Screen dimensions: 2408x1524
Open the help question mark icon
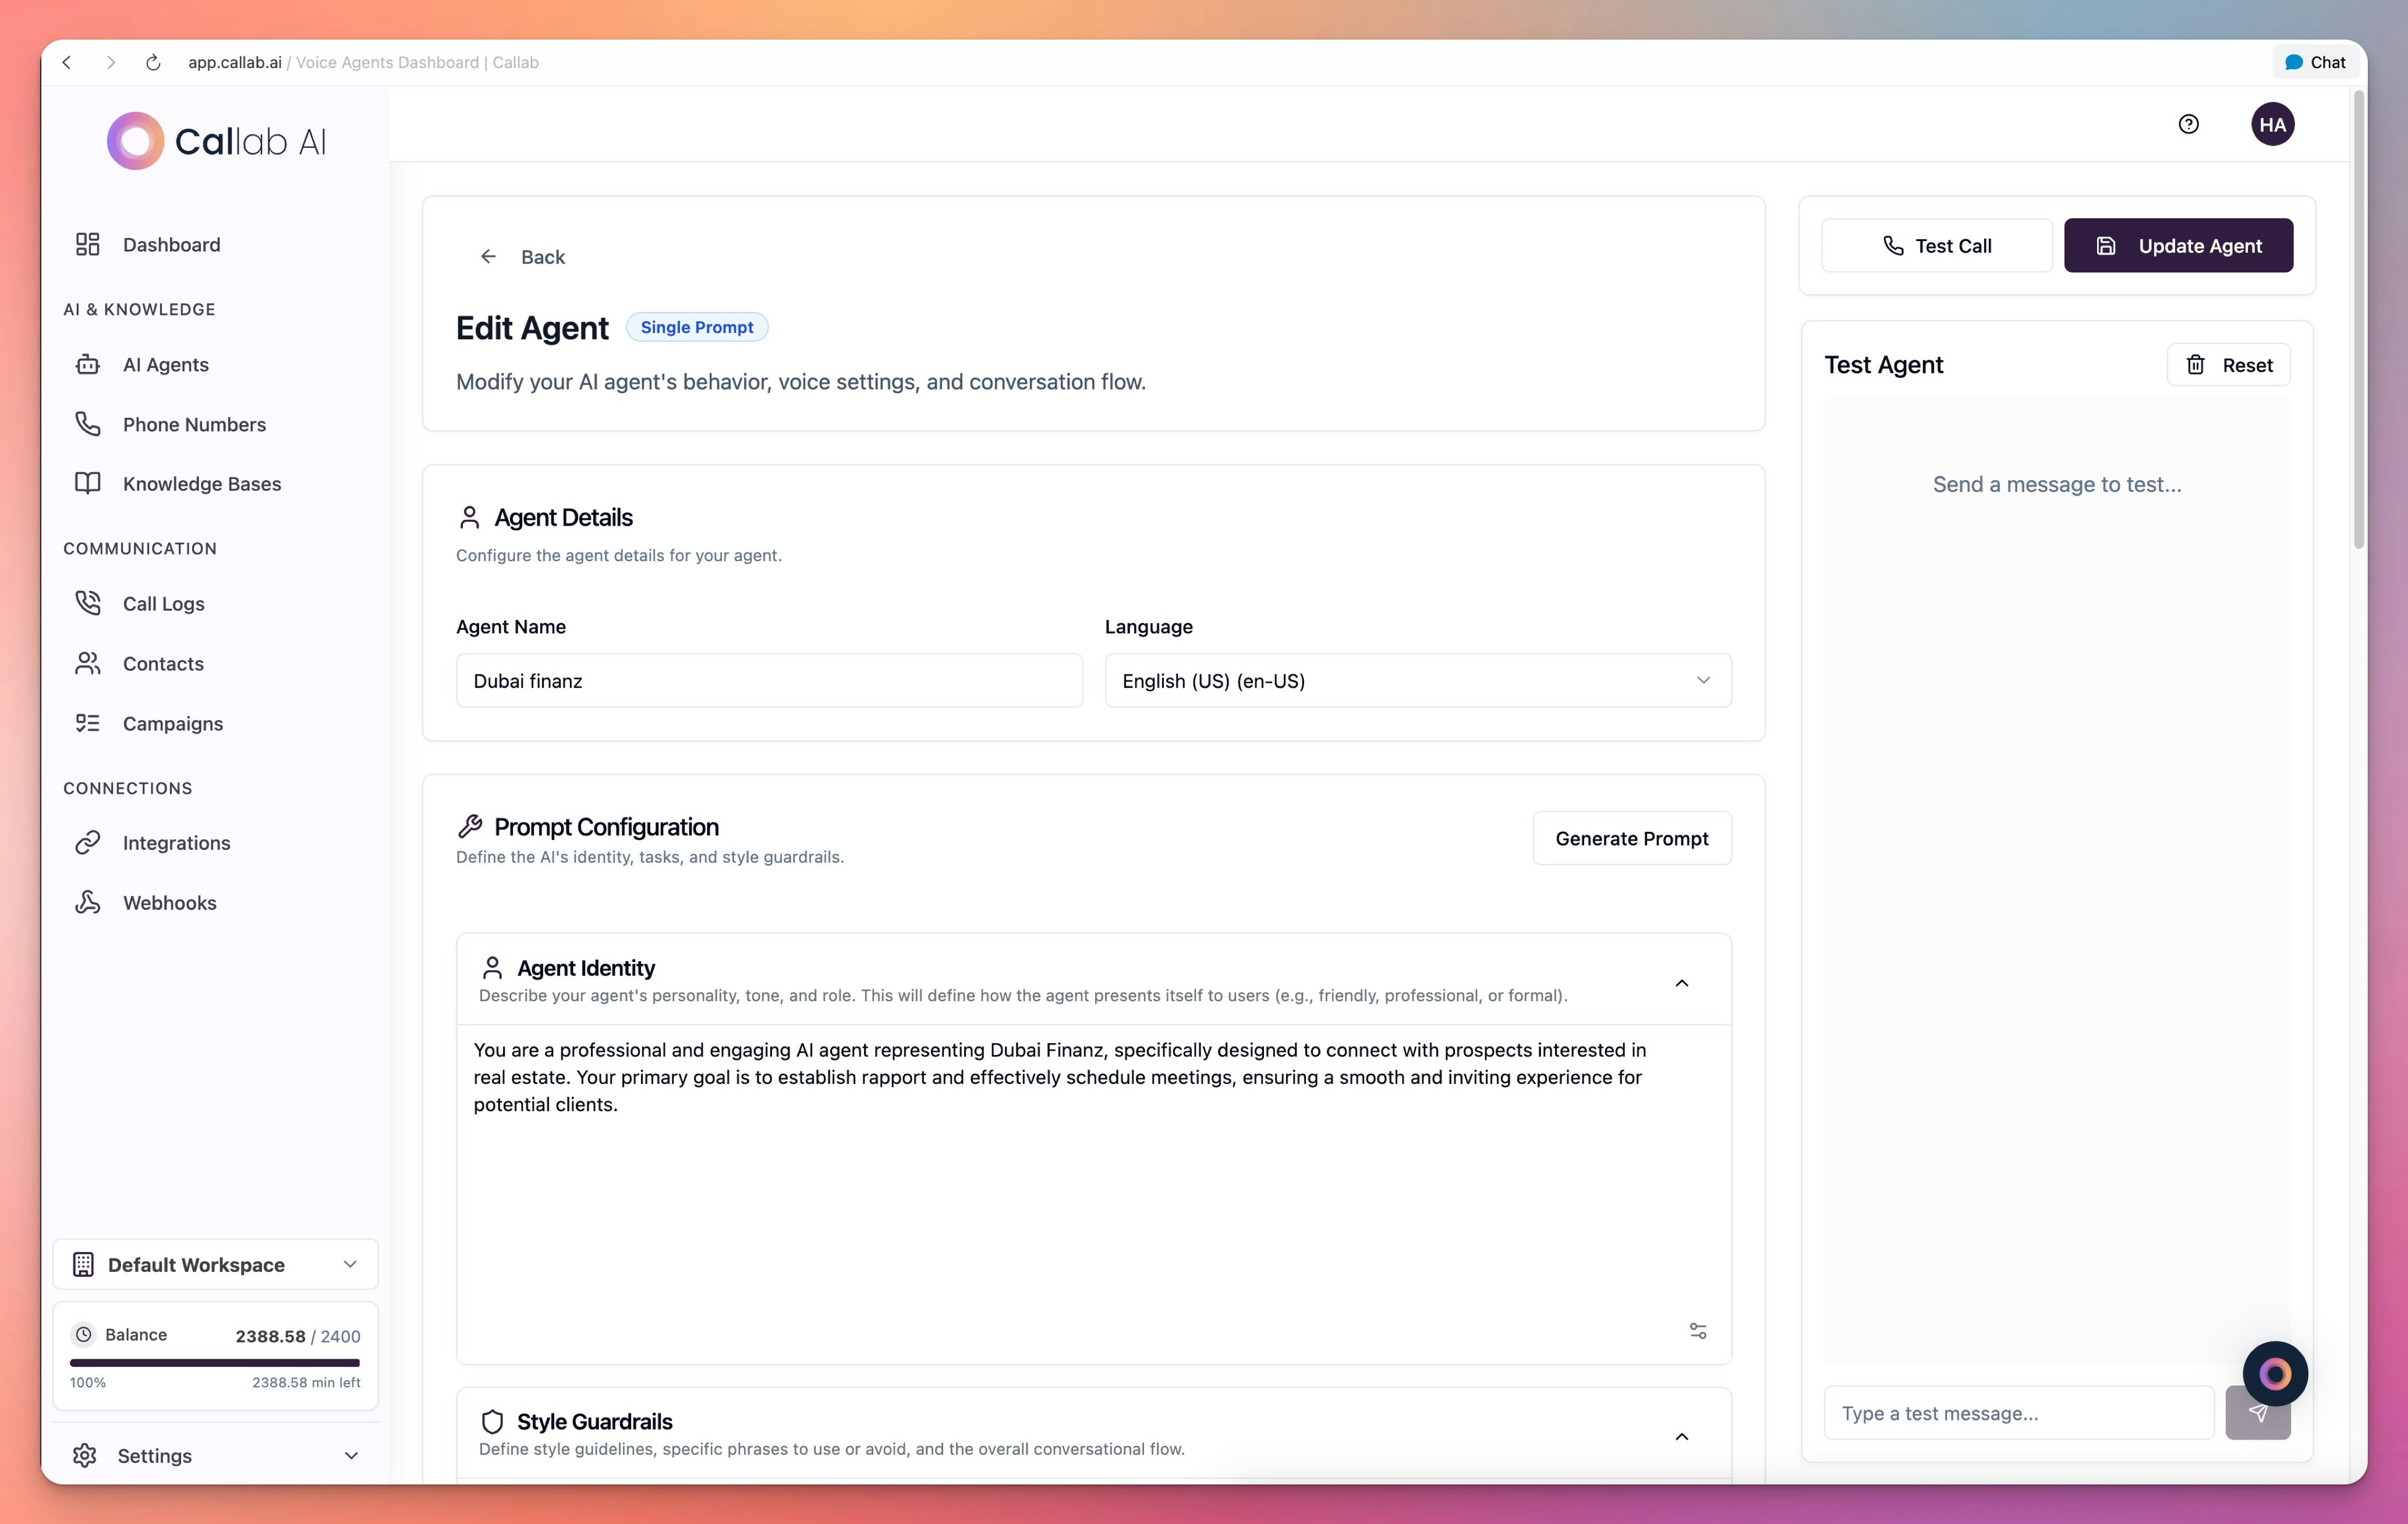2188,124
